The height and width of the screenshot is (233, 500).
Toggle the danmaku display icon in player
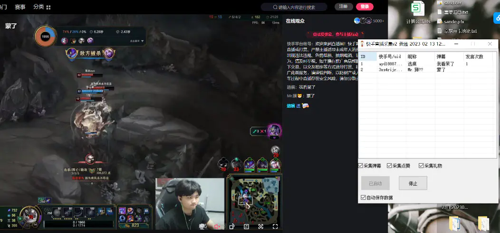[x=247, y=226]
